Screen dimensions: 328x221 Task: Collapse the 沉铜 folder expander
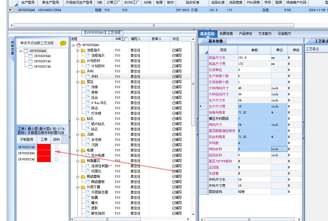tap(78, 134)
